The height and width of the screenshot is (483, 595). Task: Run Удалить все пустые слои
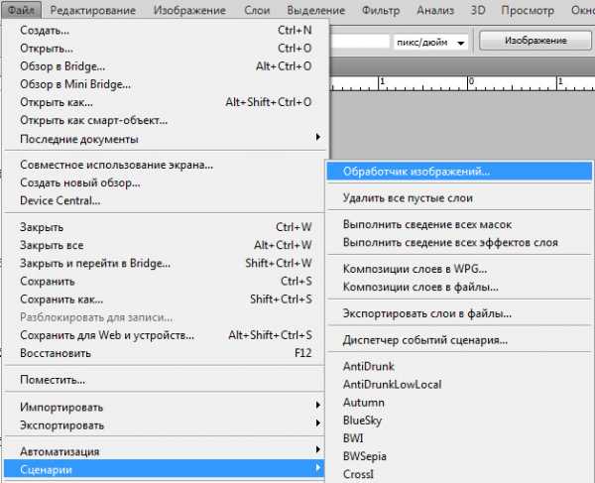coord(459,198)
